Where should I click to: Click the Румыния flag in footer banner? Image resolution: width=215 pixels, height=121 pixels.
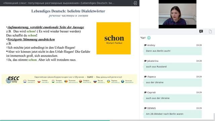point(66,81)
